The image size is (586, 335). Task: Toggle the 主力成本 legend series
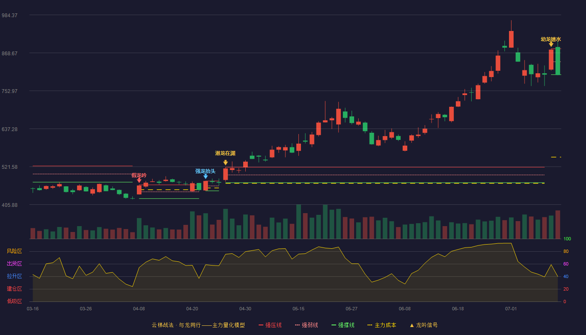(x=382, y=325)
